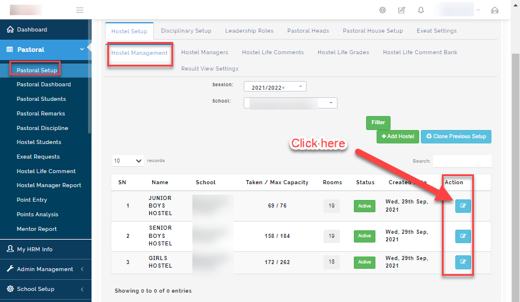
Task: Click the green Filter button
Action: [378, 122]
